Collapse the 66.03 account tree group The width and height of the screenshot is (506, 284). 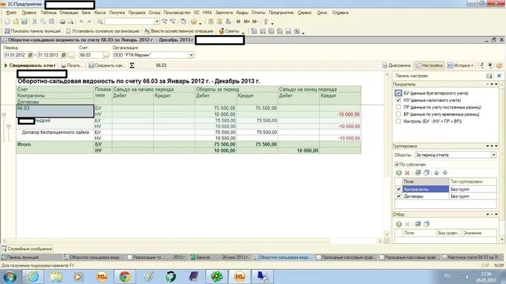[x=4, y=114]
